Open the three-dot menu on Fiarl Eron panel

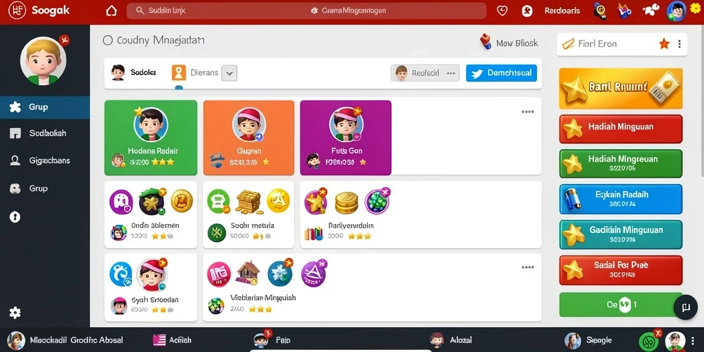679,44
